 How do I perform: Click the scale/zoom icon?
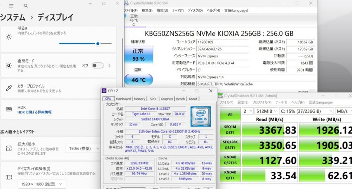pyautogui.click(x=9, y=148)
